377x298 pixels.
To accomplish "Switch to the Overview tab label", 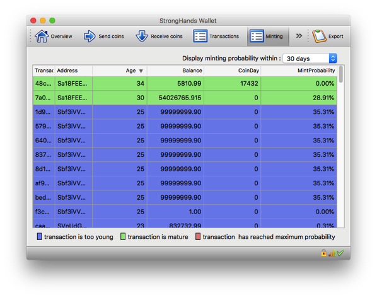I will pos(61,37).
